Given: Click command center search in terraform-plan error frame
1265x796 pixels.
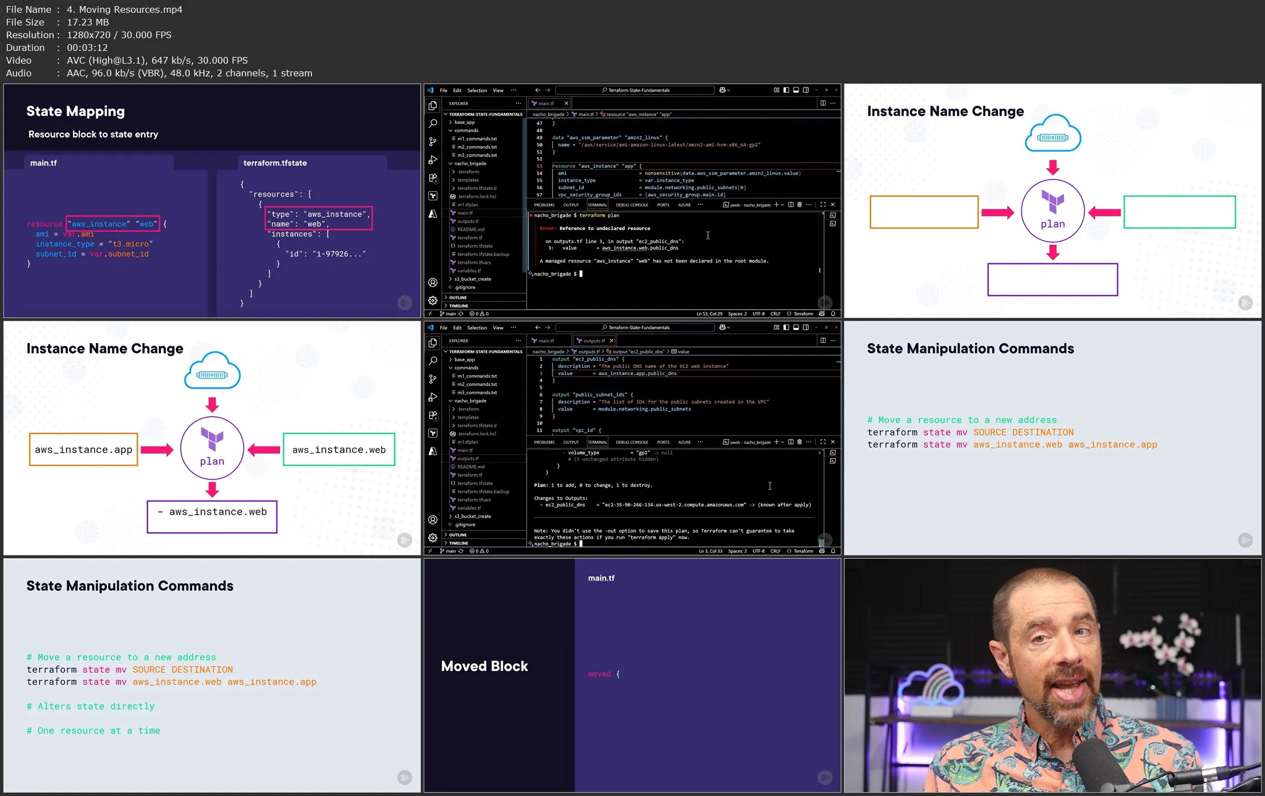Looking at the screenshot, I should click(x=635, y=90).
